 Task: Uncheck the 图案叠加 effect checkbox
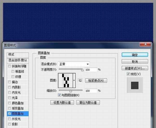pyautogui.click(x=10, y=113)
